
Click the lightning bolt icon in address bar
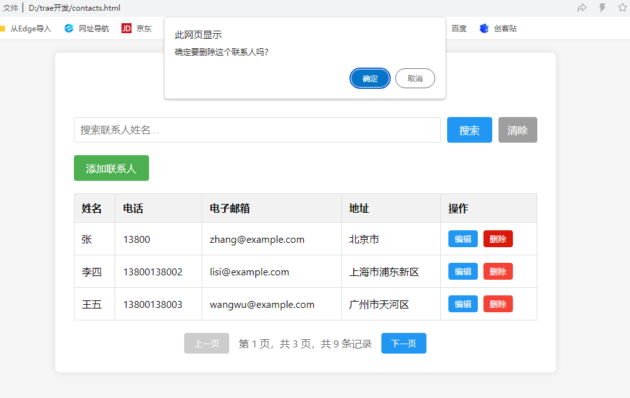coord(602,8)
